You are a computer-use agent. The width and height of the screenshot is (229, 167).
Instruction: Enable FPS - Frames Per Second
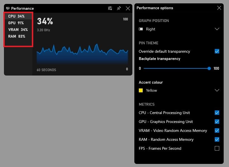coord(217,148)
